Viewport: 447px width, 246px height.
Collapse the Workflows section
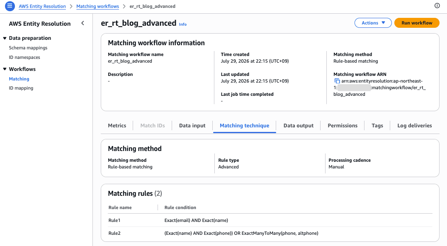(x=5, y=69)
